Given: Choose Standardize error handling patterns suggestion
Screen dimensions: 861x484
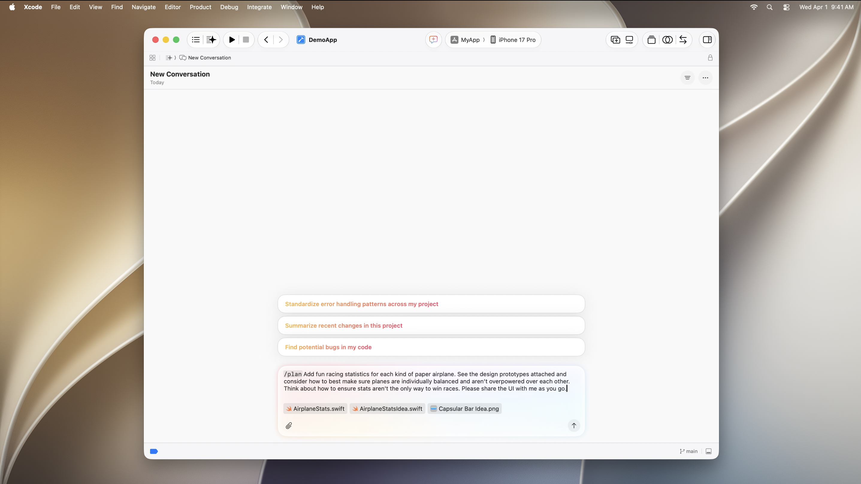Looking at the screenshot, I should 431,304.
